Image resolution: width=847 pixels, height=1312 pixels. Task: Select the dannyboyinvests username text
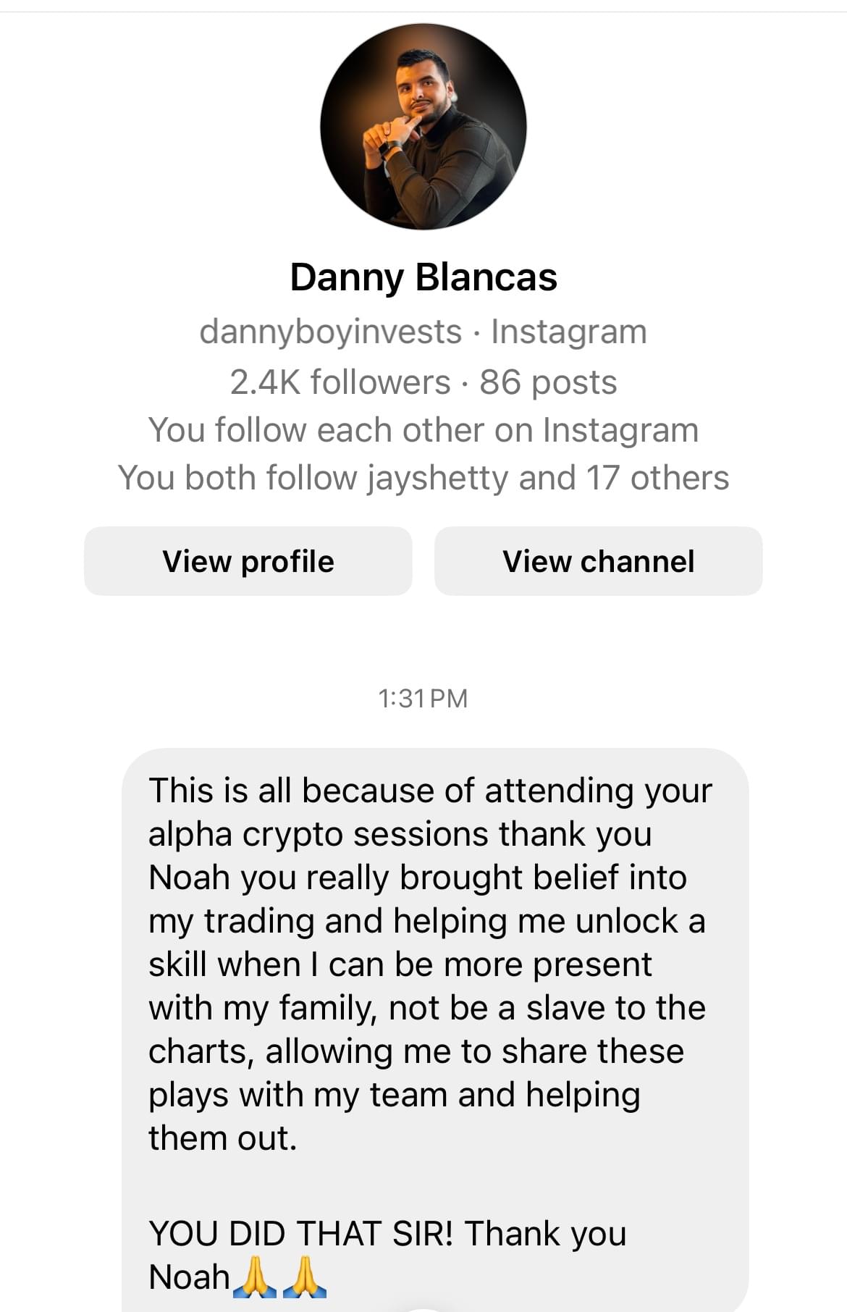pos(330,332)
